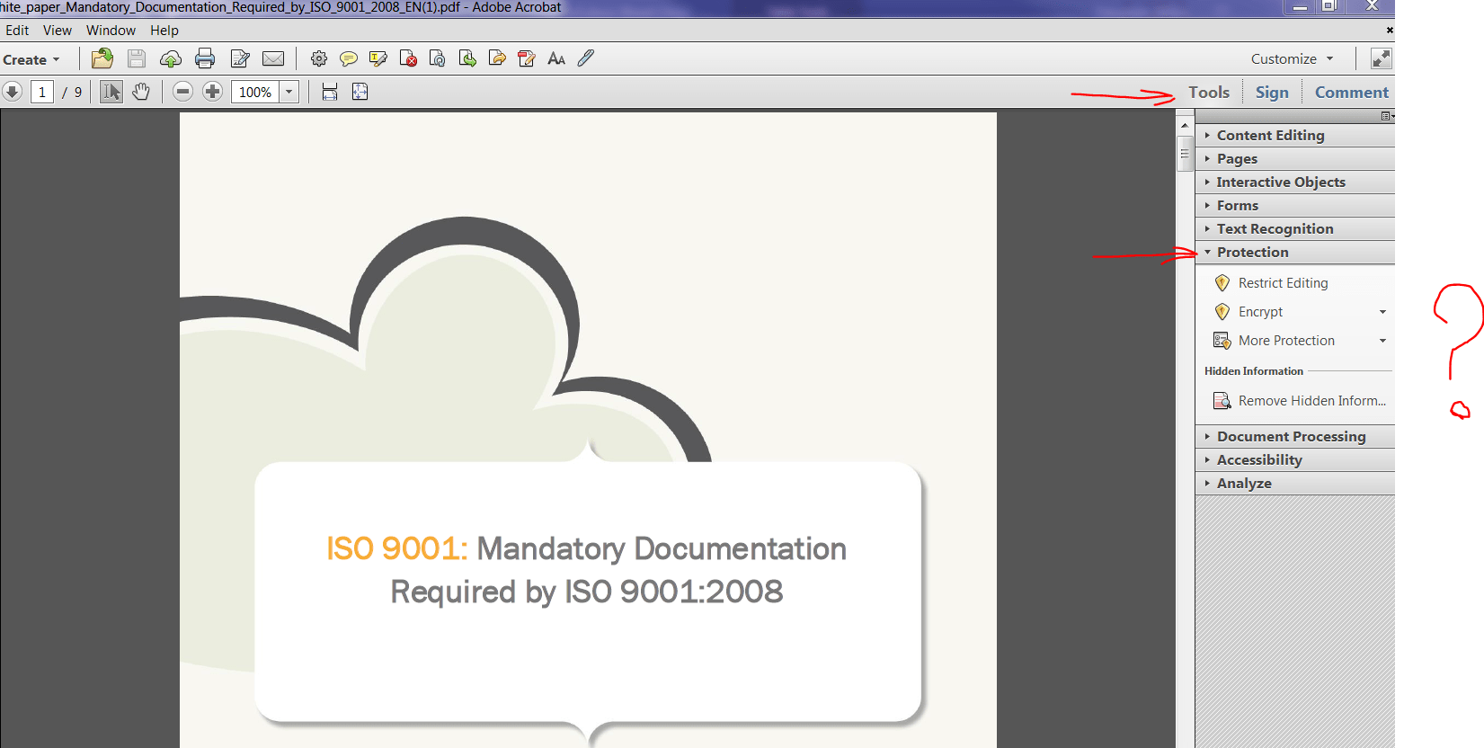Open a file with the folder icon
The width and height of the screenshot is (1484, 748).
(102, 58)
